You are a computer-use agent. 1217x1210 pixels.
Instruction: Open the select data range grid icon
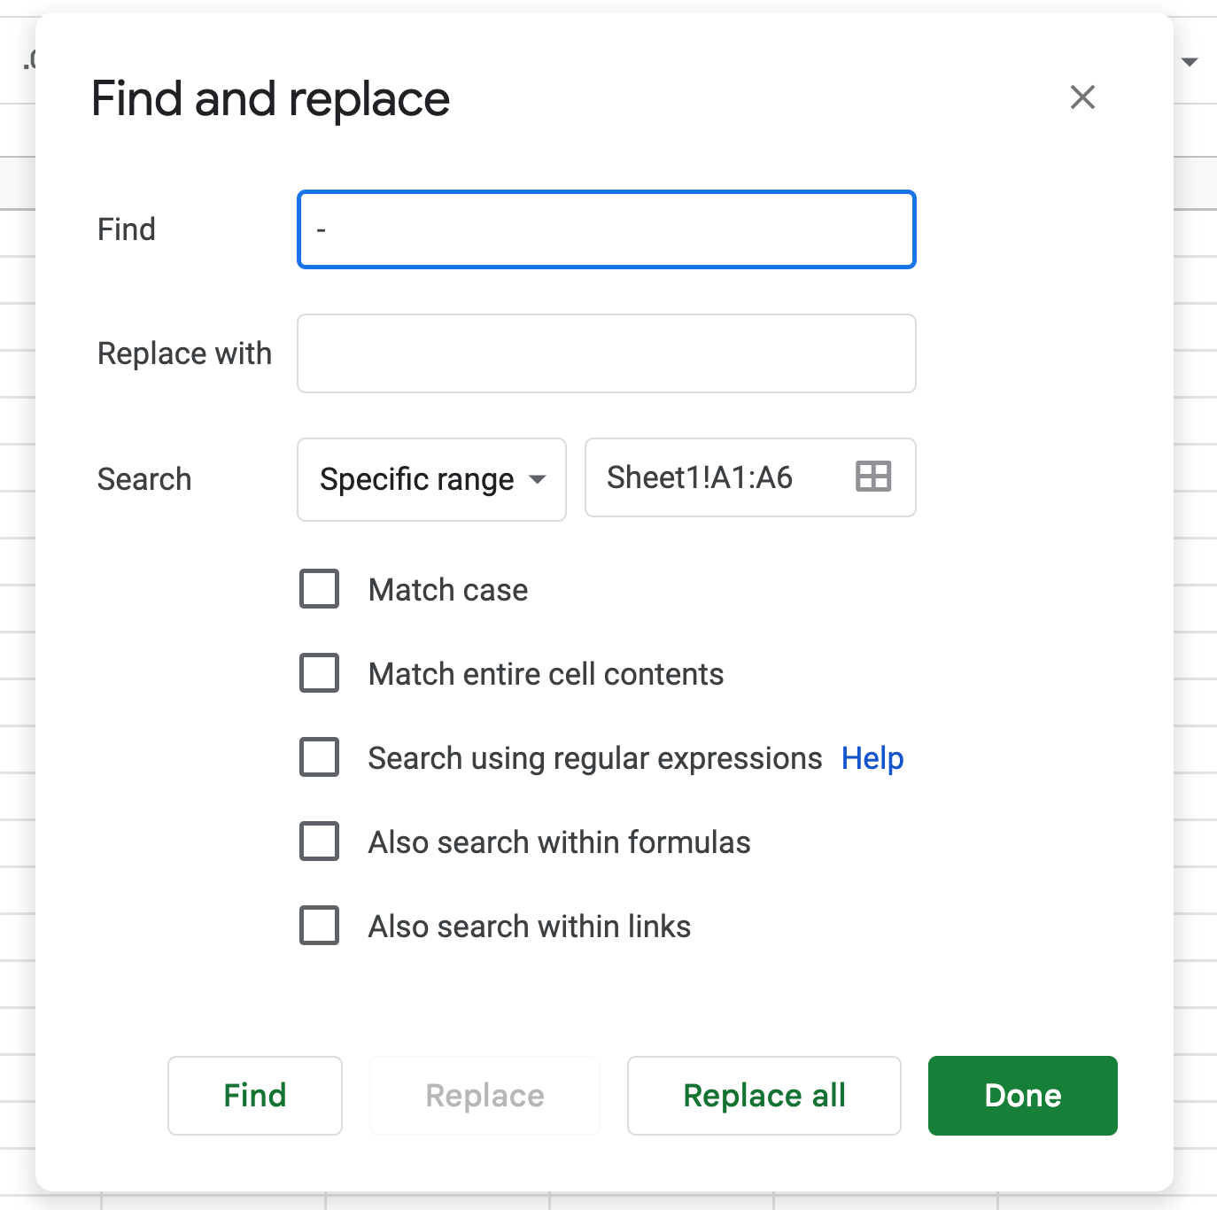click(872, 478)
